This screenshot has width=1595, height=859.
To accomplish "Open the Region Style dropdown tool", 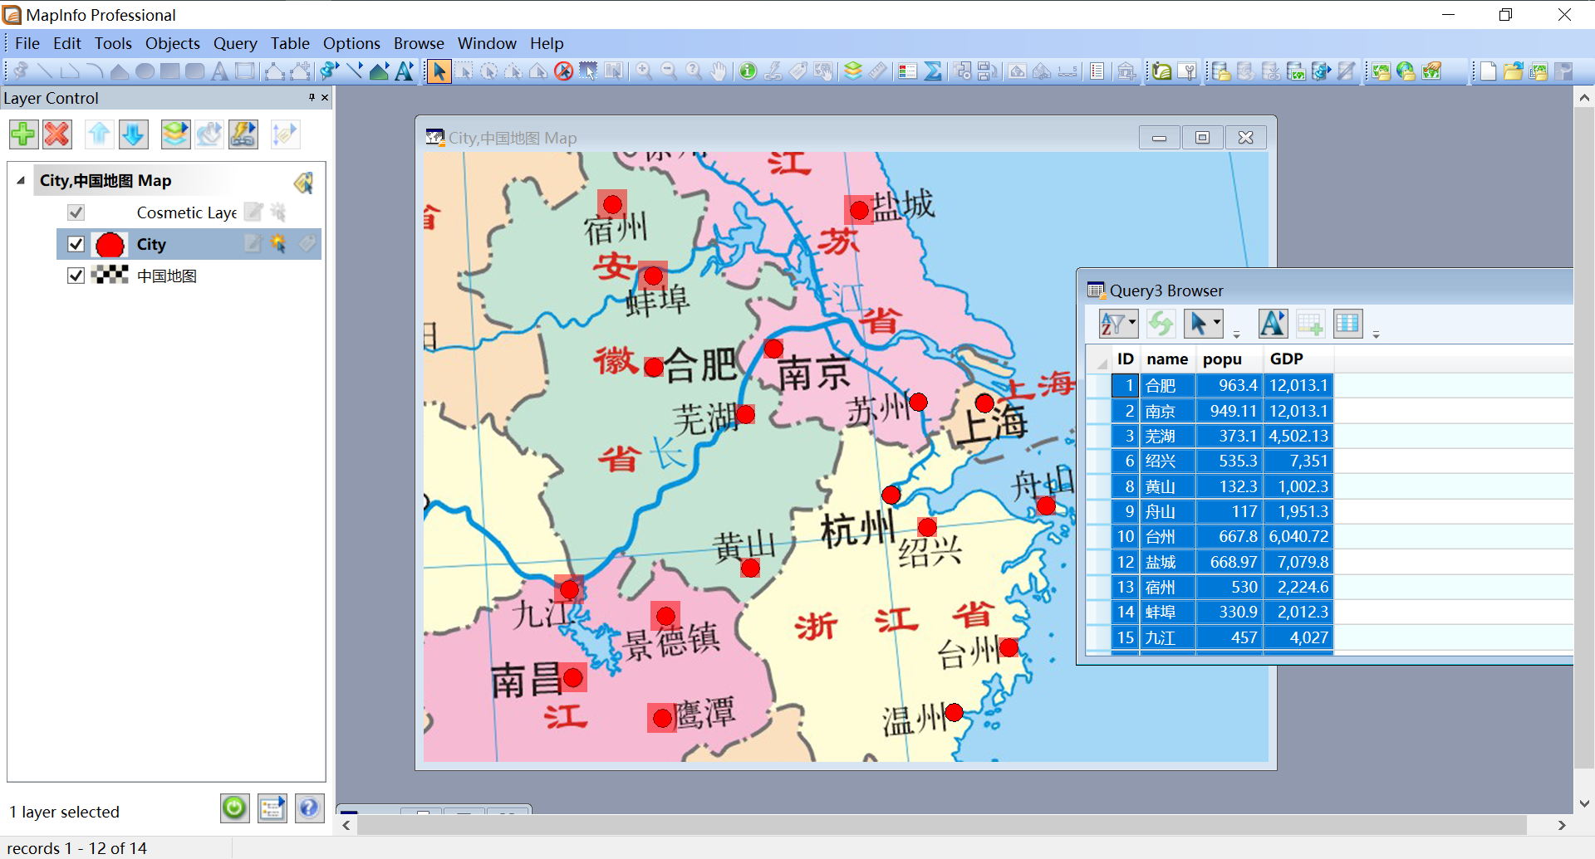I will coord(379,71).
